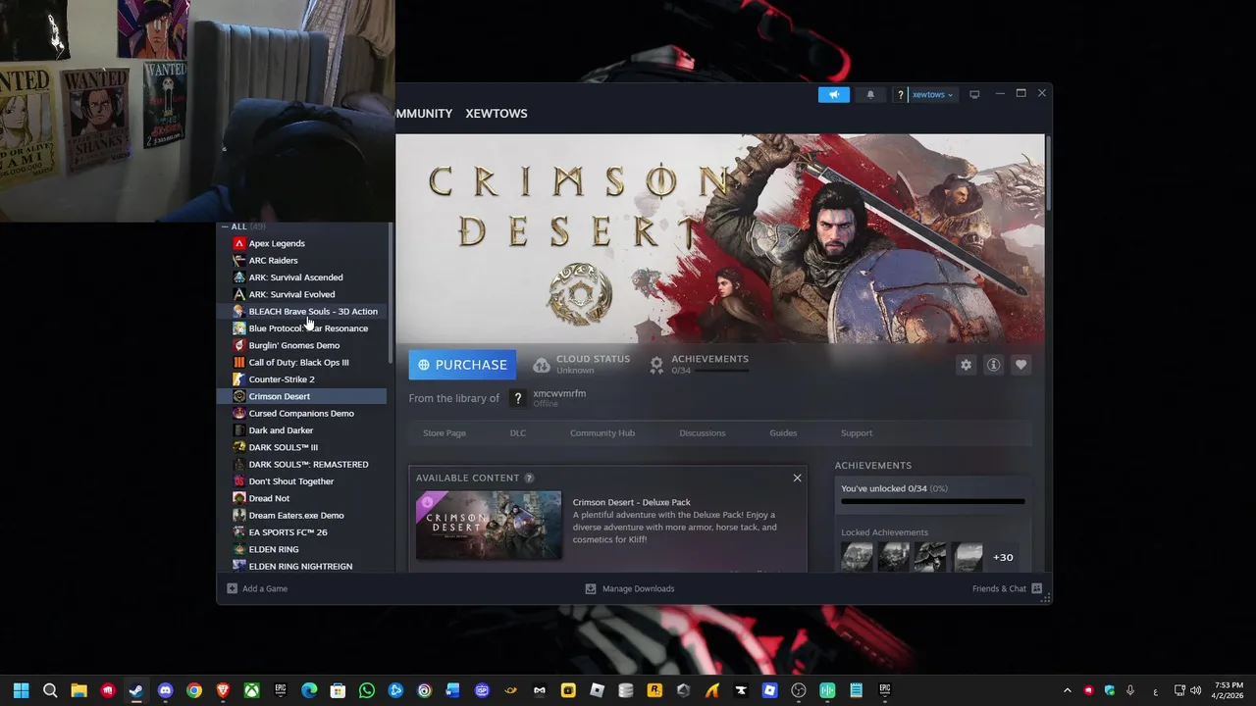Switch Steam to Big Picture mode
The width and height of the screenshot is (1256, 706).
[x=974, y=94]
